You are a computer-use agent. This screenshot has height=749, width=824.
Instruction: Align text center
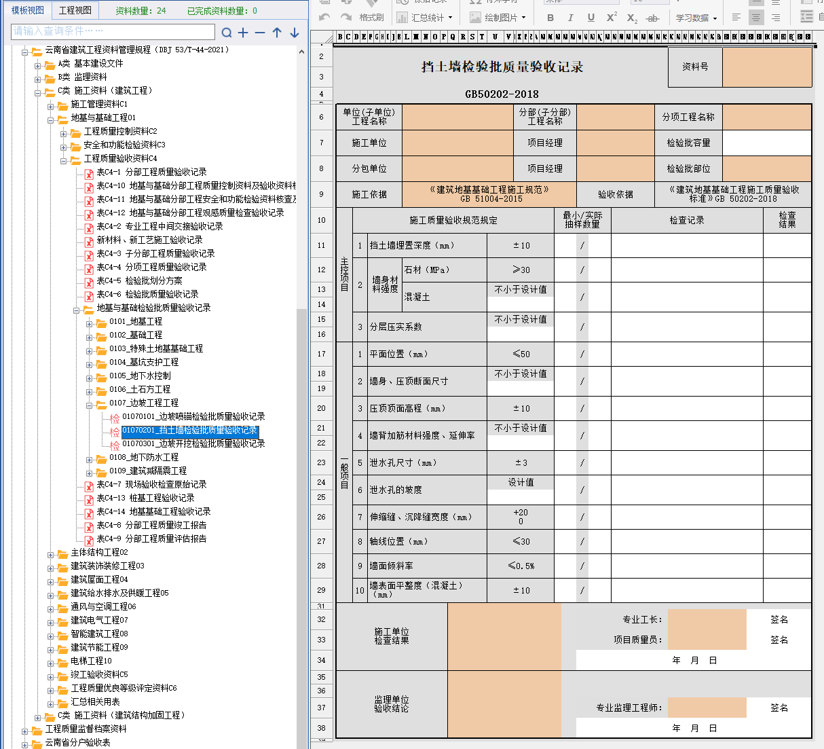[756, 17]
